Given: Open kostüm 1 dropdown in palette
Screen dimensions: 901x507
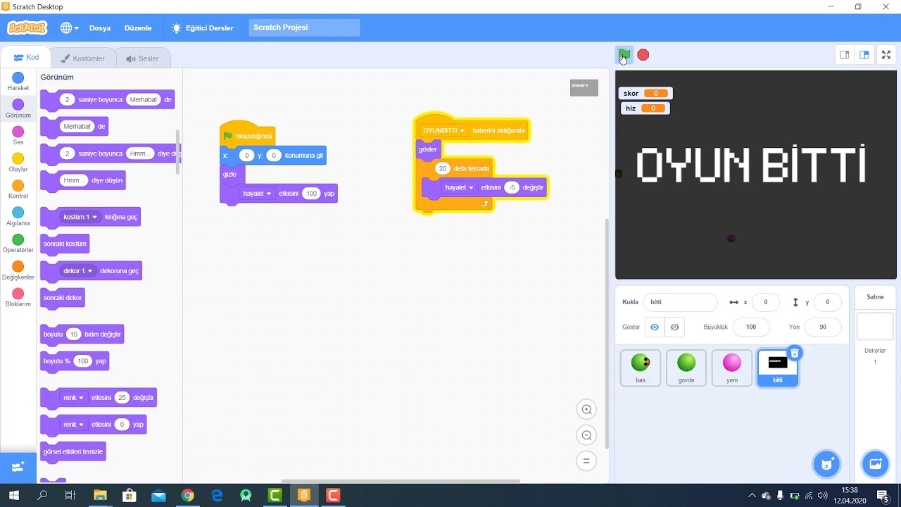Looking at the screenshot, I should point(80,217).
